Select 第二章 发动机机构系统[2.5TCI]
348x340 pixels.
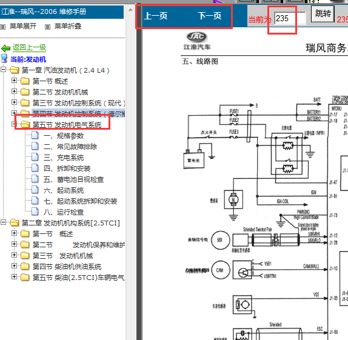point(70,223)
